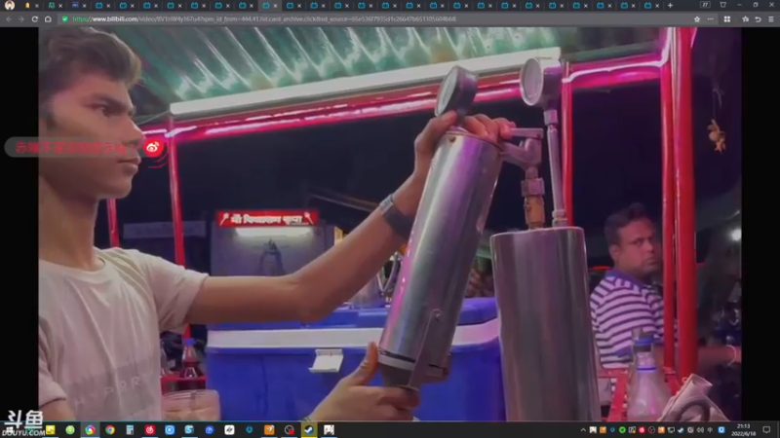This screenshot has height=438, width=780.
Task: Reload the bilibili page
Action: pyautogui.click(x=35, y=18)
